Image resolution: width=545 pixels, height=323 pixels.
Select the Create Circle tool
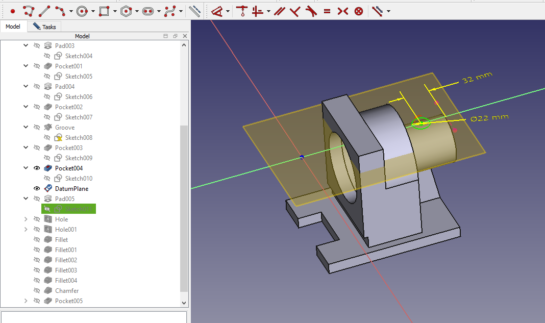coord(82,11)
